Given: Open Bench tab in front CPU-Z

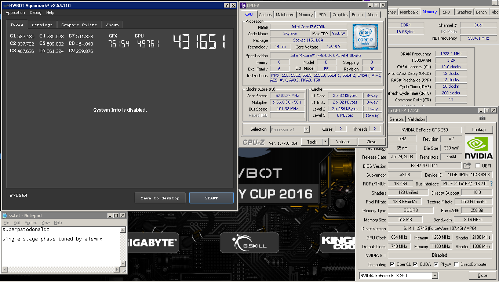Looking at the screenshot, I should 357,15.
